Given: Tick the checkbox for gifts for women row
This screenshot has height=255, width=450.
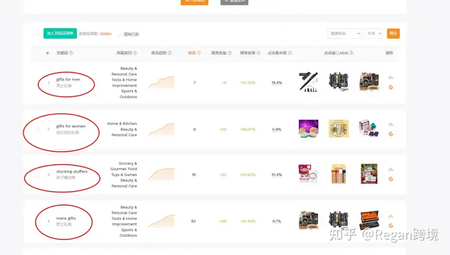Looking at the screenshot, I should [37, 129].
